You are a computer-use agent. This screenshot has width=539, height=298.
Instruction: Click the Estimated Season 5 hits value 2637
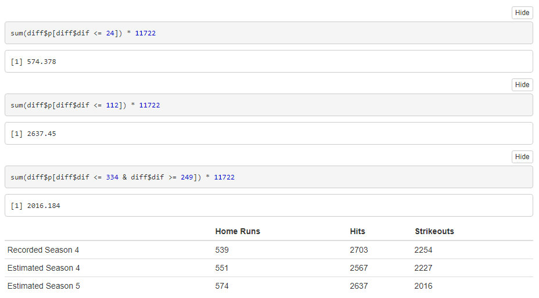tap(358, 286)
